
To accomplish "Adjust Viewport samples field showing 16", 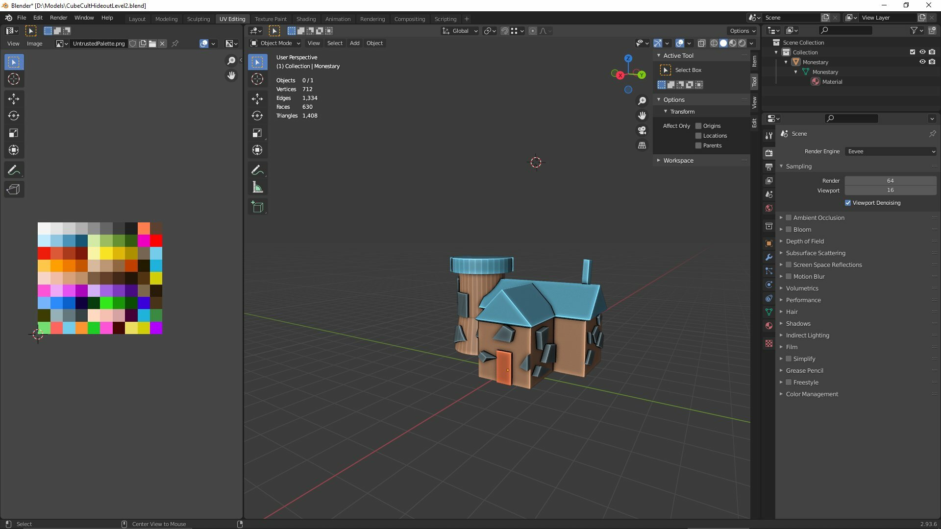I will 891,191.
